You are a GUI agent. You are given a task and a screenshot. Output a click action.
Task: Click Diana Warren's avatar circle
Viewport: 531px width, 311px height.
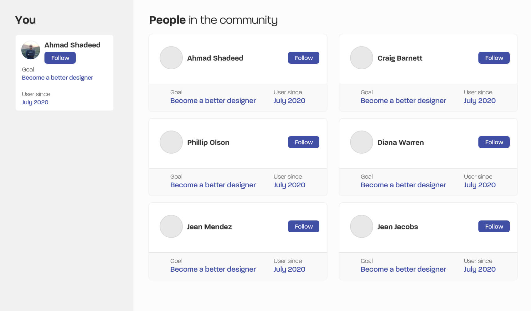[x=361, y=142]
